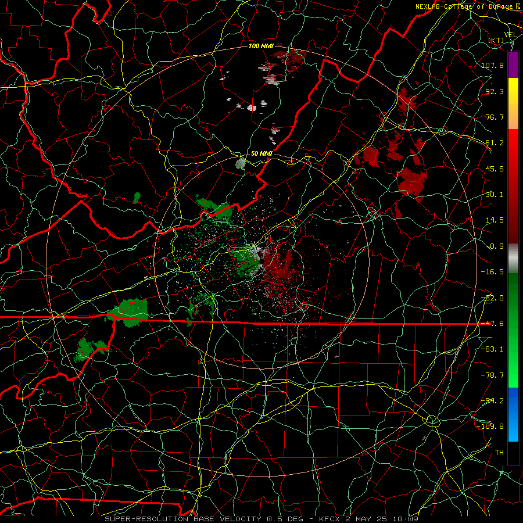Image resolution: width=523 pixels, height=523 pixels.
Task: Select the -0.9 scale value
Action: click(495, 246)
